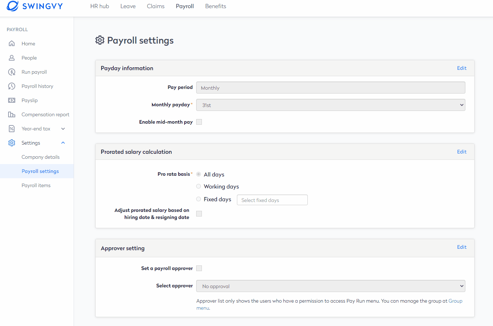Follow the Group menu link

455,301
